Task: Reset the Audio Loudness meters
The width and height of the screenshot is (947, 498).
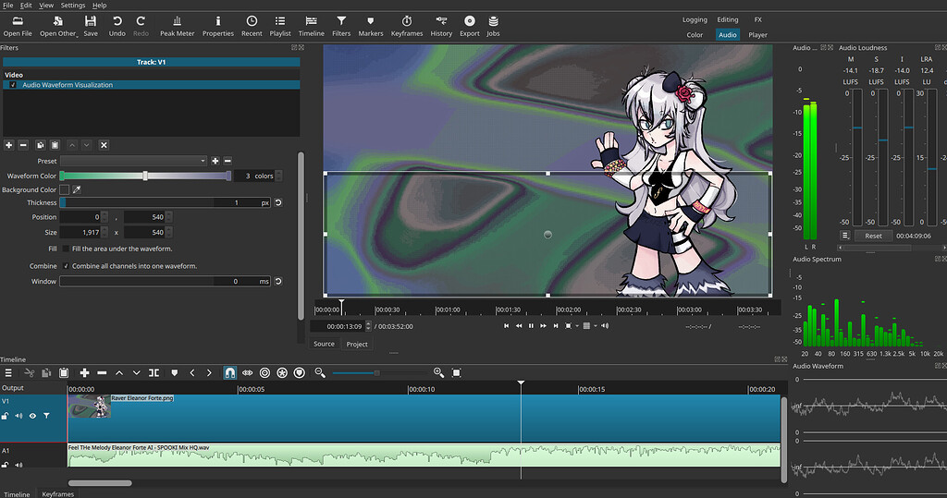Action: coord(873,236)
